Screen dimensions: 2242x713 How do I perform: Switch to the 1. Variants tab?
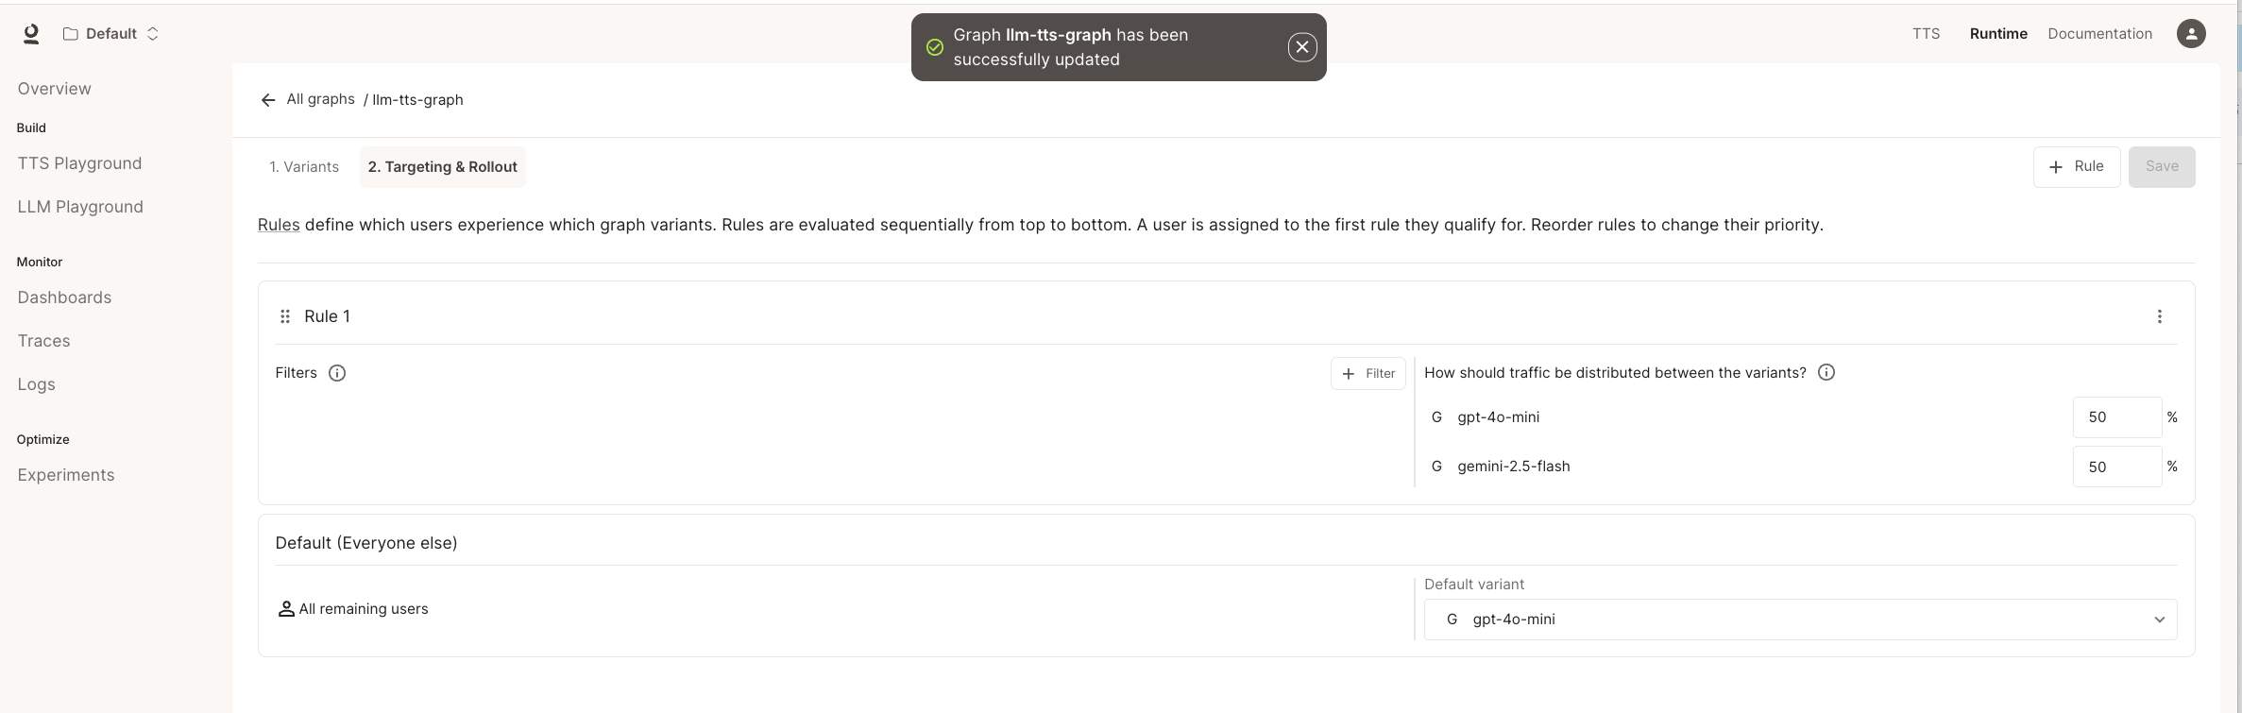pos(304,167)
